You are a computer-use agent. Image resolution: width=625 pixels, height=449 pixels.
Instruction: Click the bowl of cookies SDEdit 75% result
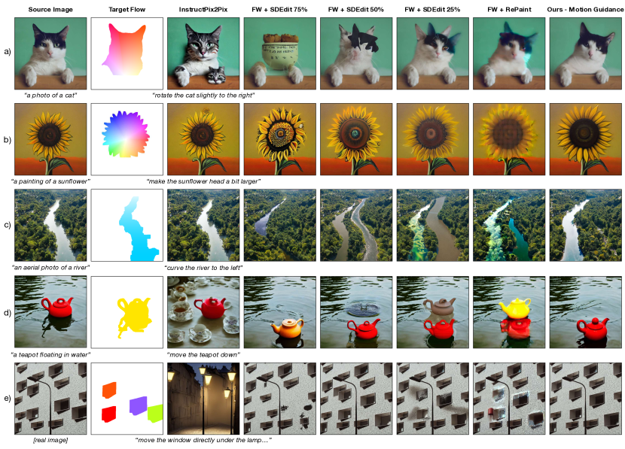[280, 53]
